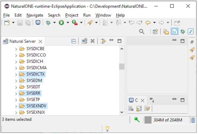Select the SYSDICMA library folder
The width and height of the screenshot is (198, 134).
[33, 68]
